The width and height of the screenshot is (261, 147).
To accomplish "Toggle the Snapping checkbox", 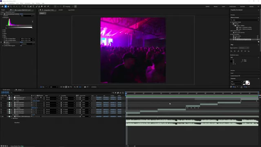I will pos(64,7).
